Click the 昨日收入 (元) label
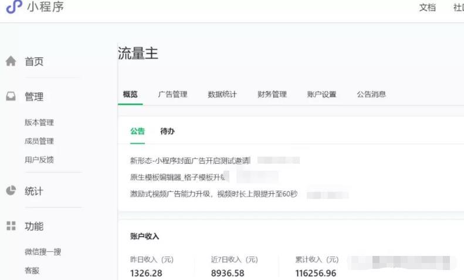464x280 pixels. (152, 259)
